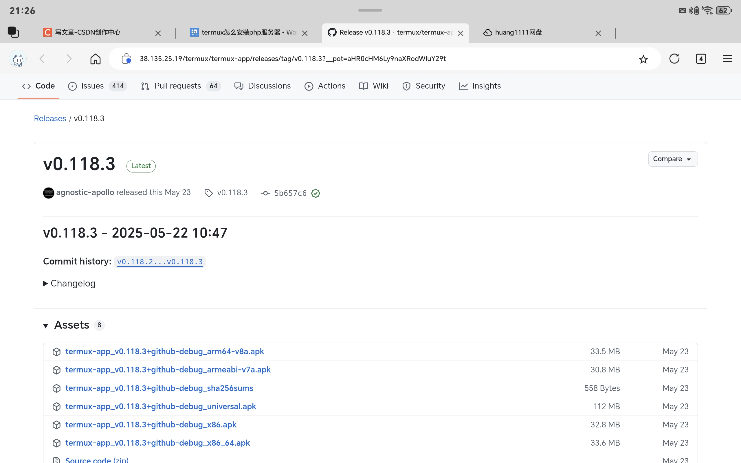Open the tab switcher showing 4 tabs
Screen dimensions: 741x463
point(700,59)
